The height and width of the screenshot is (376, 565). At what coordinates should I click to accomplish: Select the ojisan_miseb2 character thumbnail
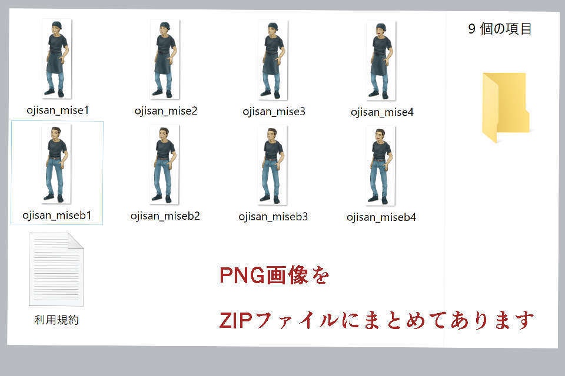click(x=165, y=164)
